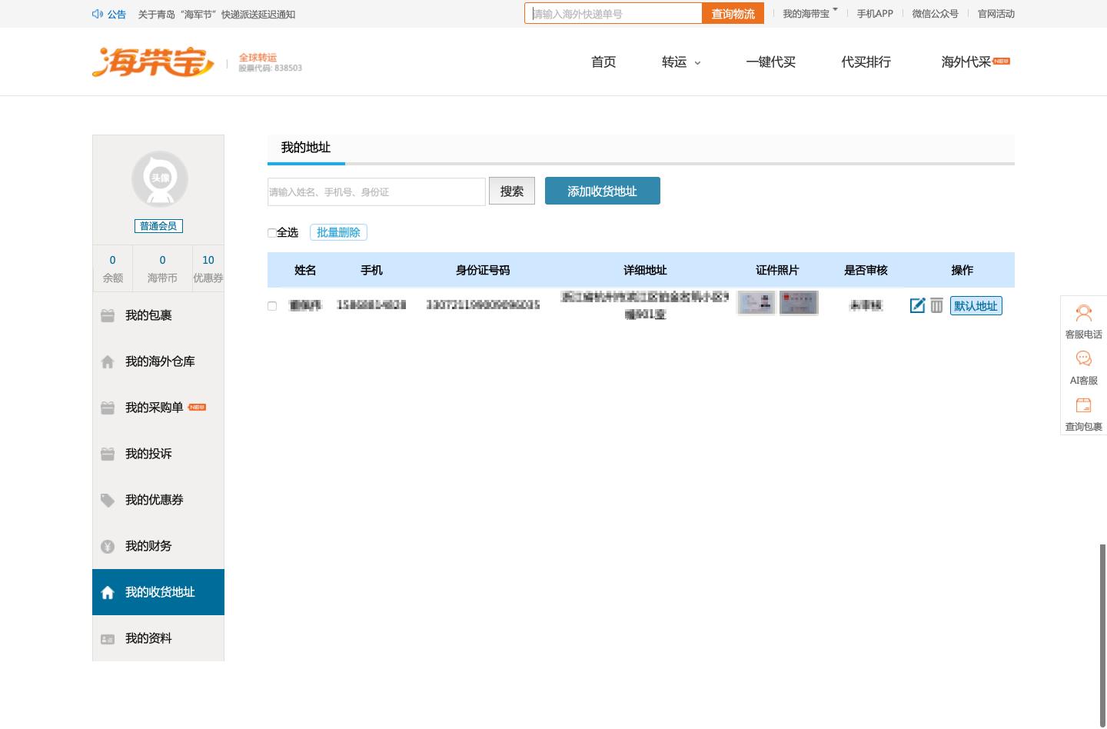The width and height of the screenshot is (1107, 729).
Task: Expand the 转运 navigation dropdown
Action: click(680, 62)
